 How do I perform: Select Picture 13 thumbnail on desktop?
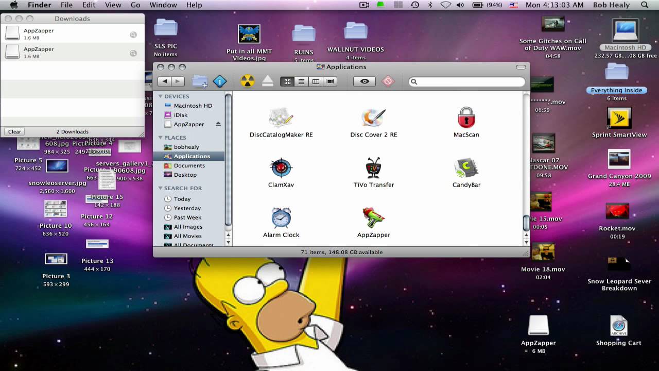(97, 244)
